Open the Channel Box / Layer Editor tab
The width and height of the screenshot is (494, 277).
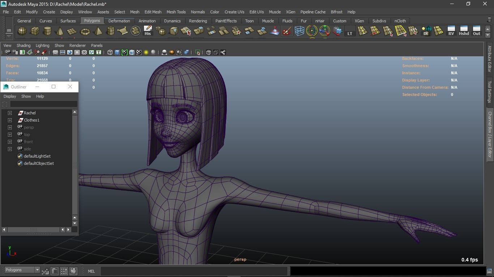tap(489, 135)
